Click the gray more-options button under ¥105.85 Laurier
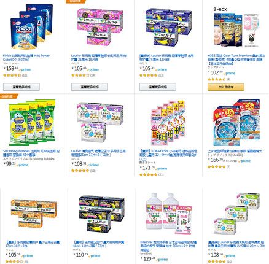The image size is (269, 264). (90, 87)
